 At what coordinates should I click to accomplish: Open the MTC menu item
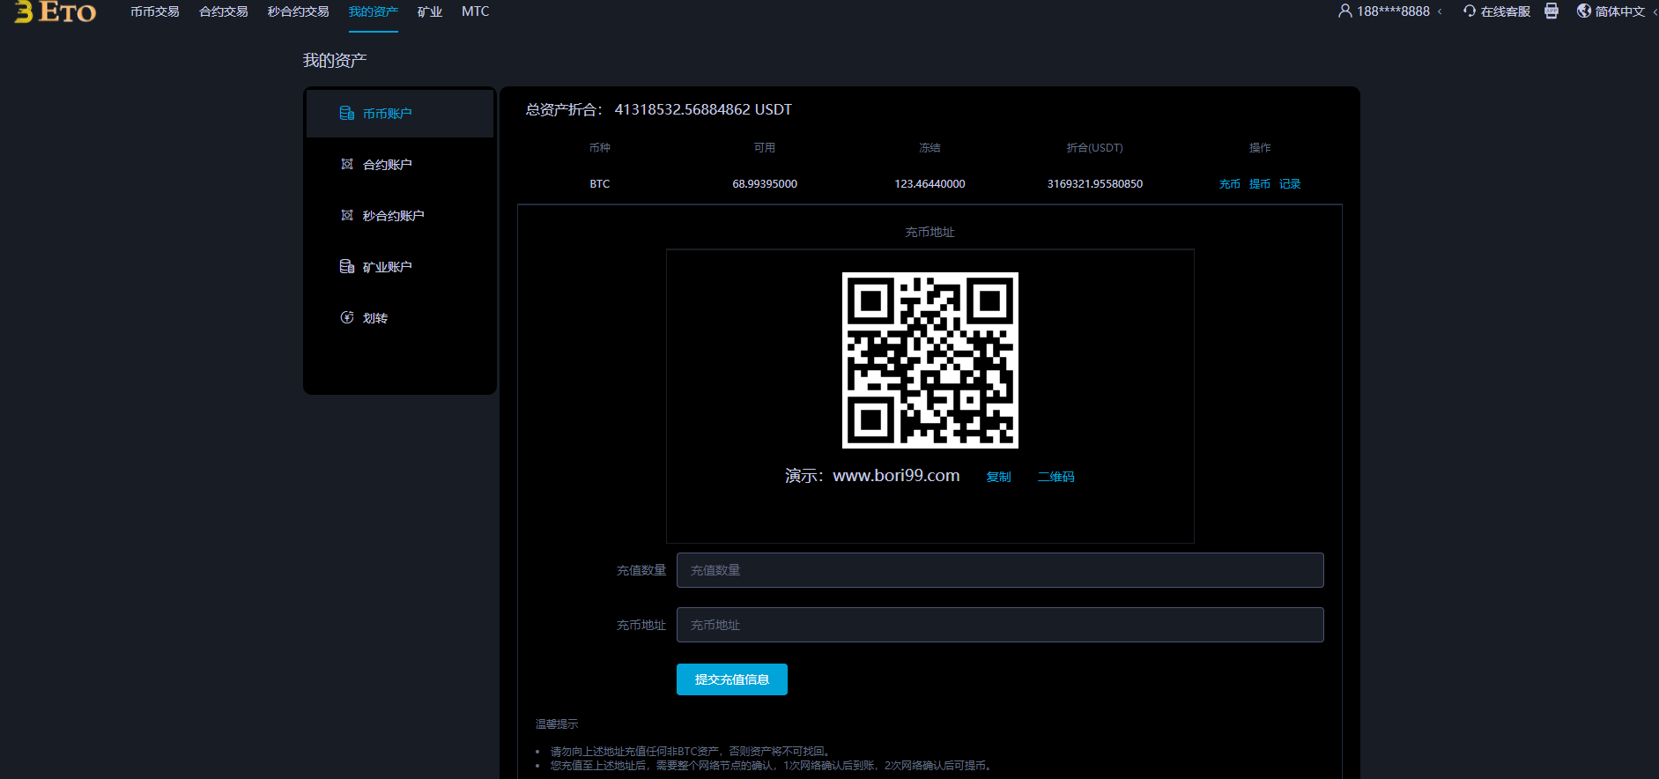[x=476, y=11]
